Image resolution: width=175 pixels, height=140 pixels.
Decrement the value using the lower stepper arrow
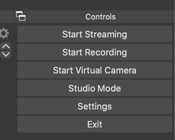(x=6, y=54)
